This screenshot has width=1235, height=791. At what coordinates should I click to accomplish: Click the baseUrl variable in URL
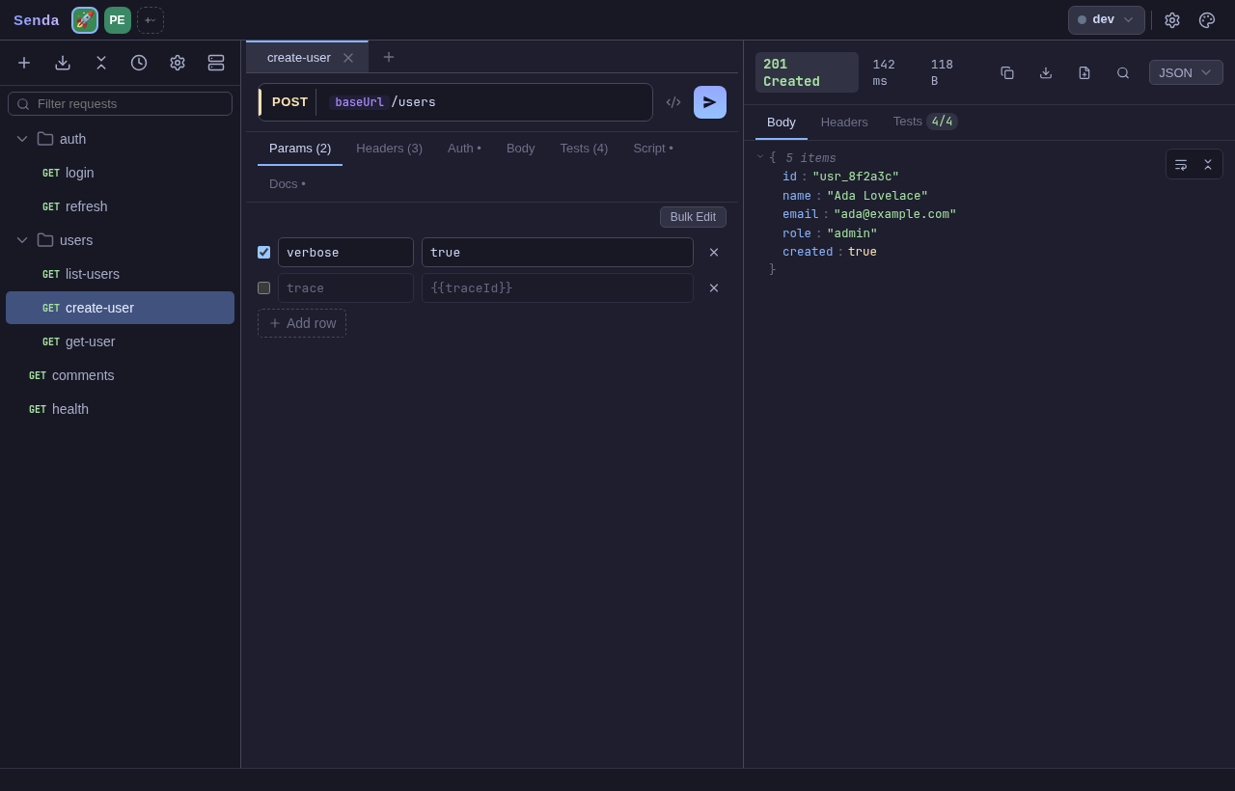click(x=360, y=102)
